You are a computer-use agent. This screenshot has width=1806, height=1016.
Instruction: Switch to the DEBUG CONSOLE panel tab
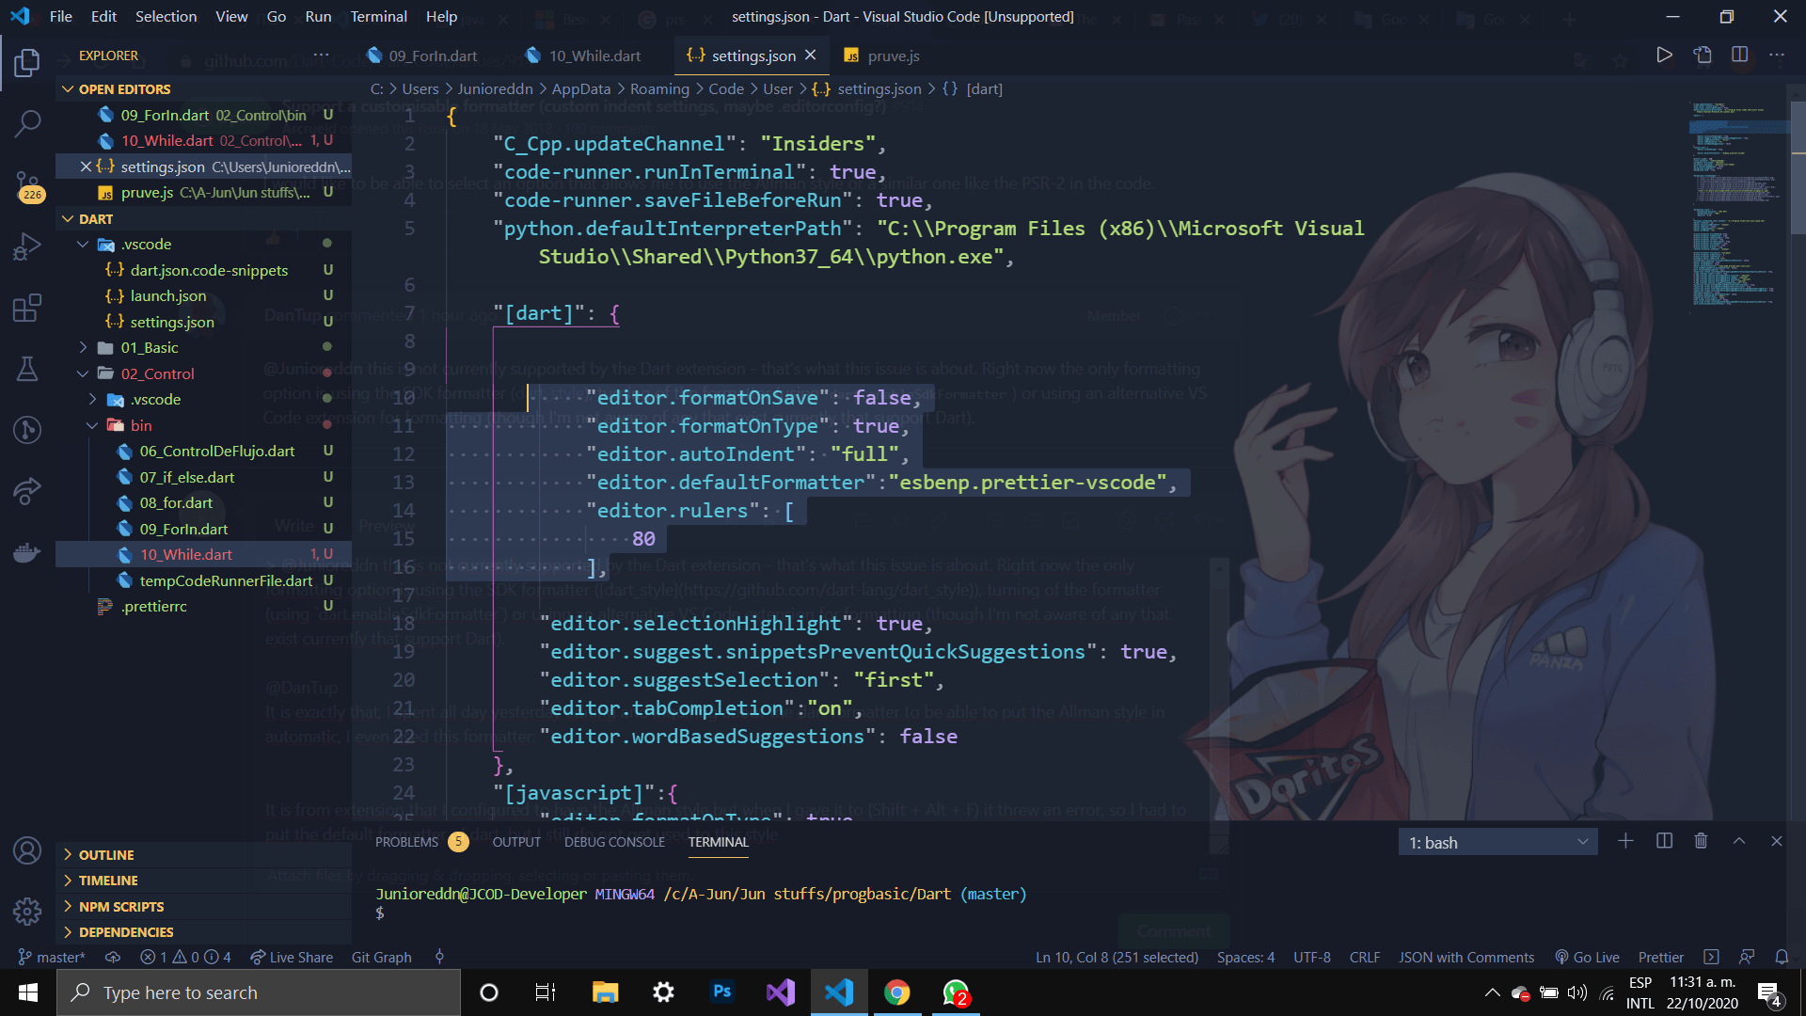coord(614,842)
